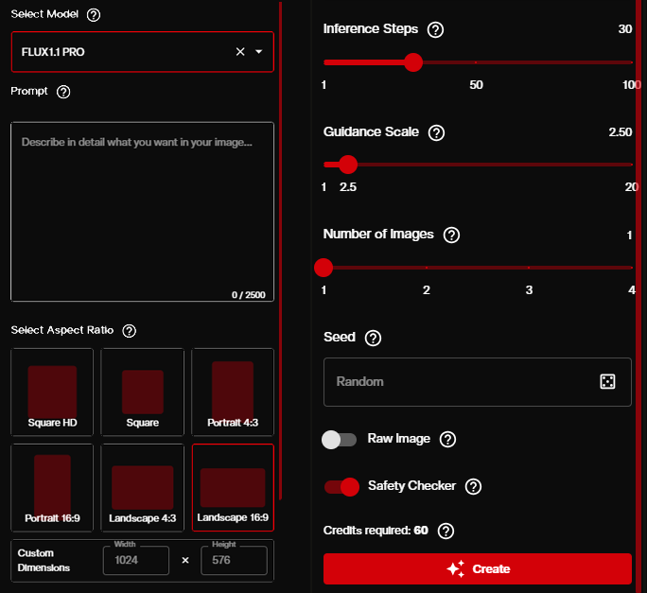The height and width of the screenshot is (593, 647).
Task: Open the FLUX1.1 PRO model combo box
Action: (x=142, y=52)
